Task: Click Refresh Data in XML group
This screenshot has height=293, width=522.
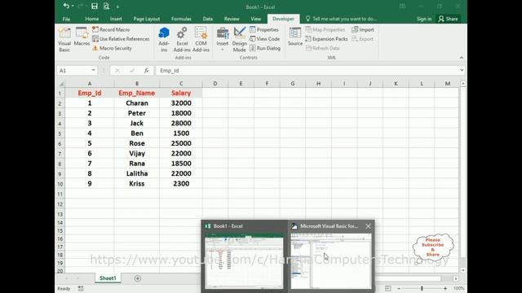Action: click(x=322, y=48)
